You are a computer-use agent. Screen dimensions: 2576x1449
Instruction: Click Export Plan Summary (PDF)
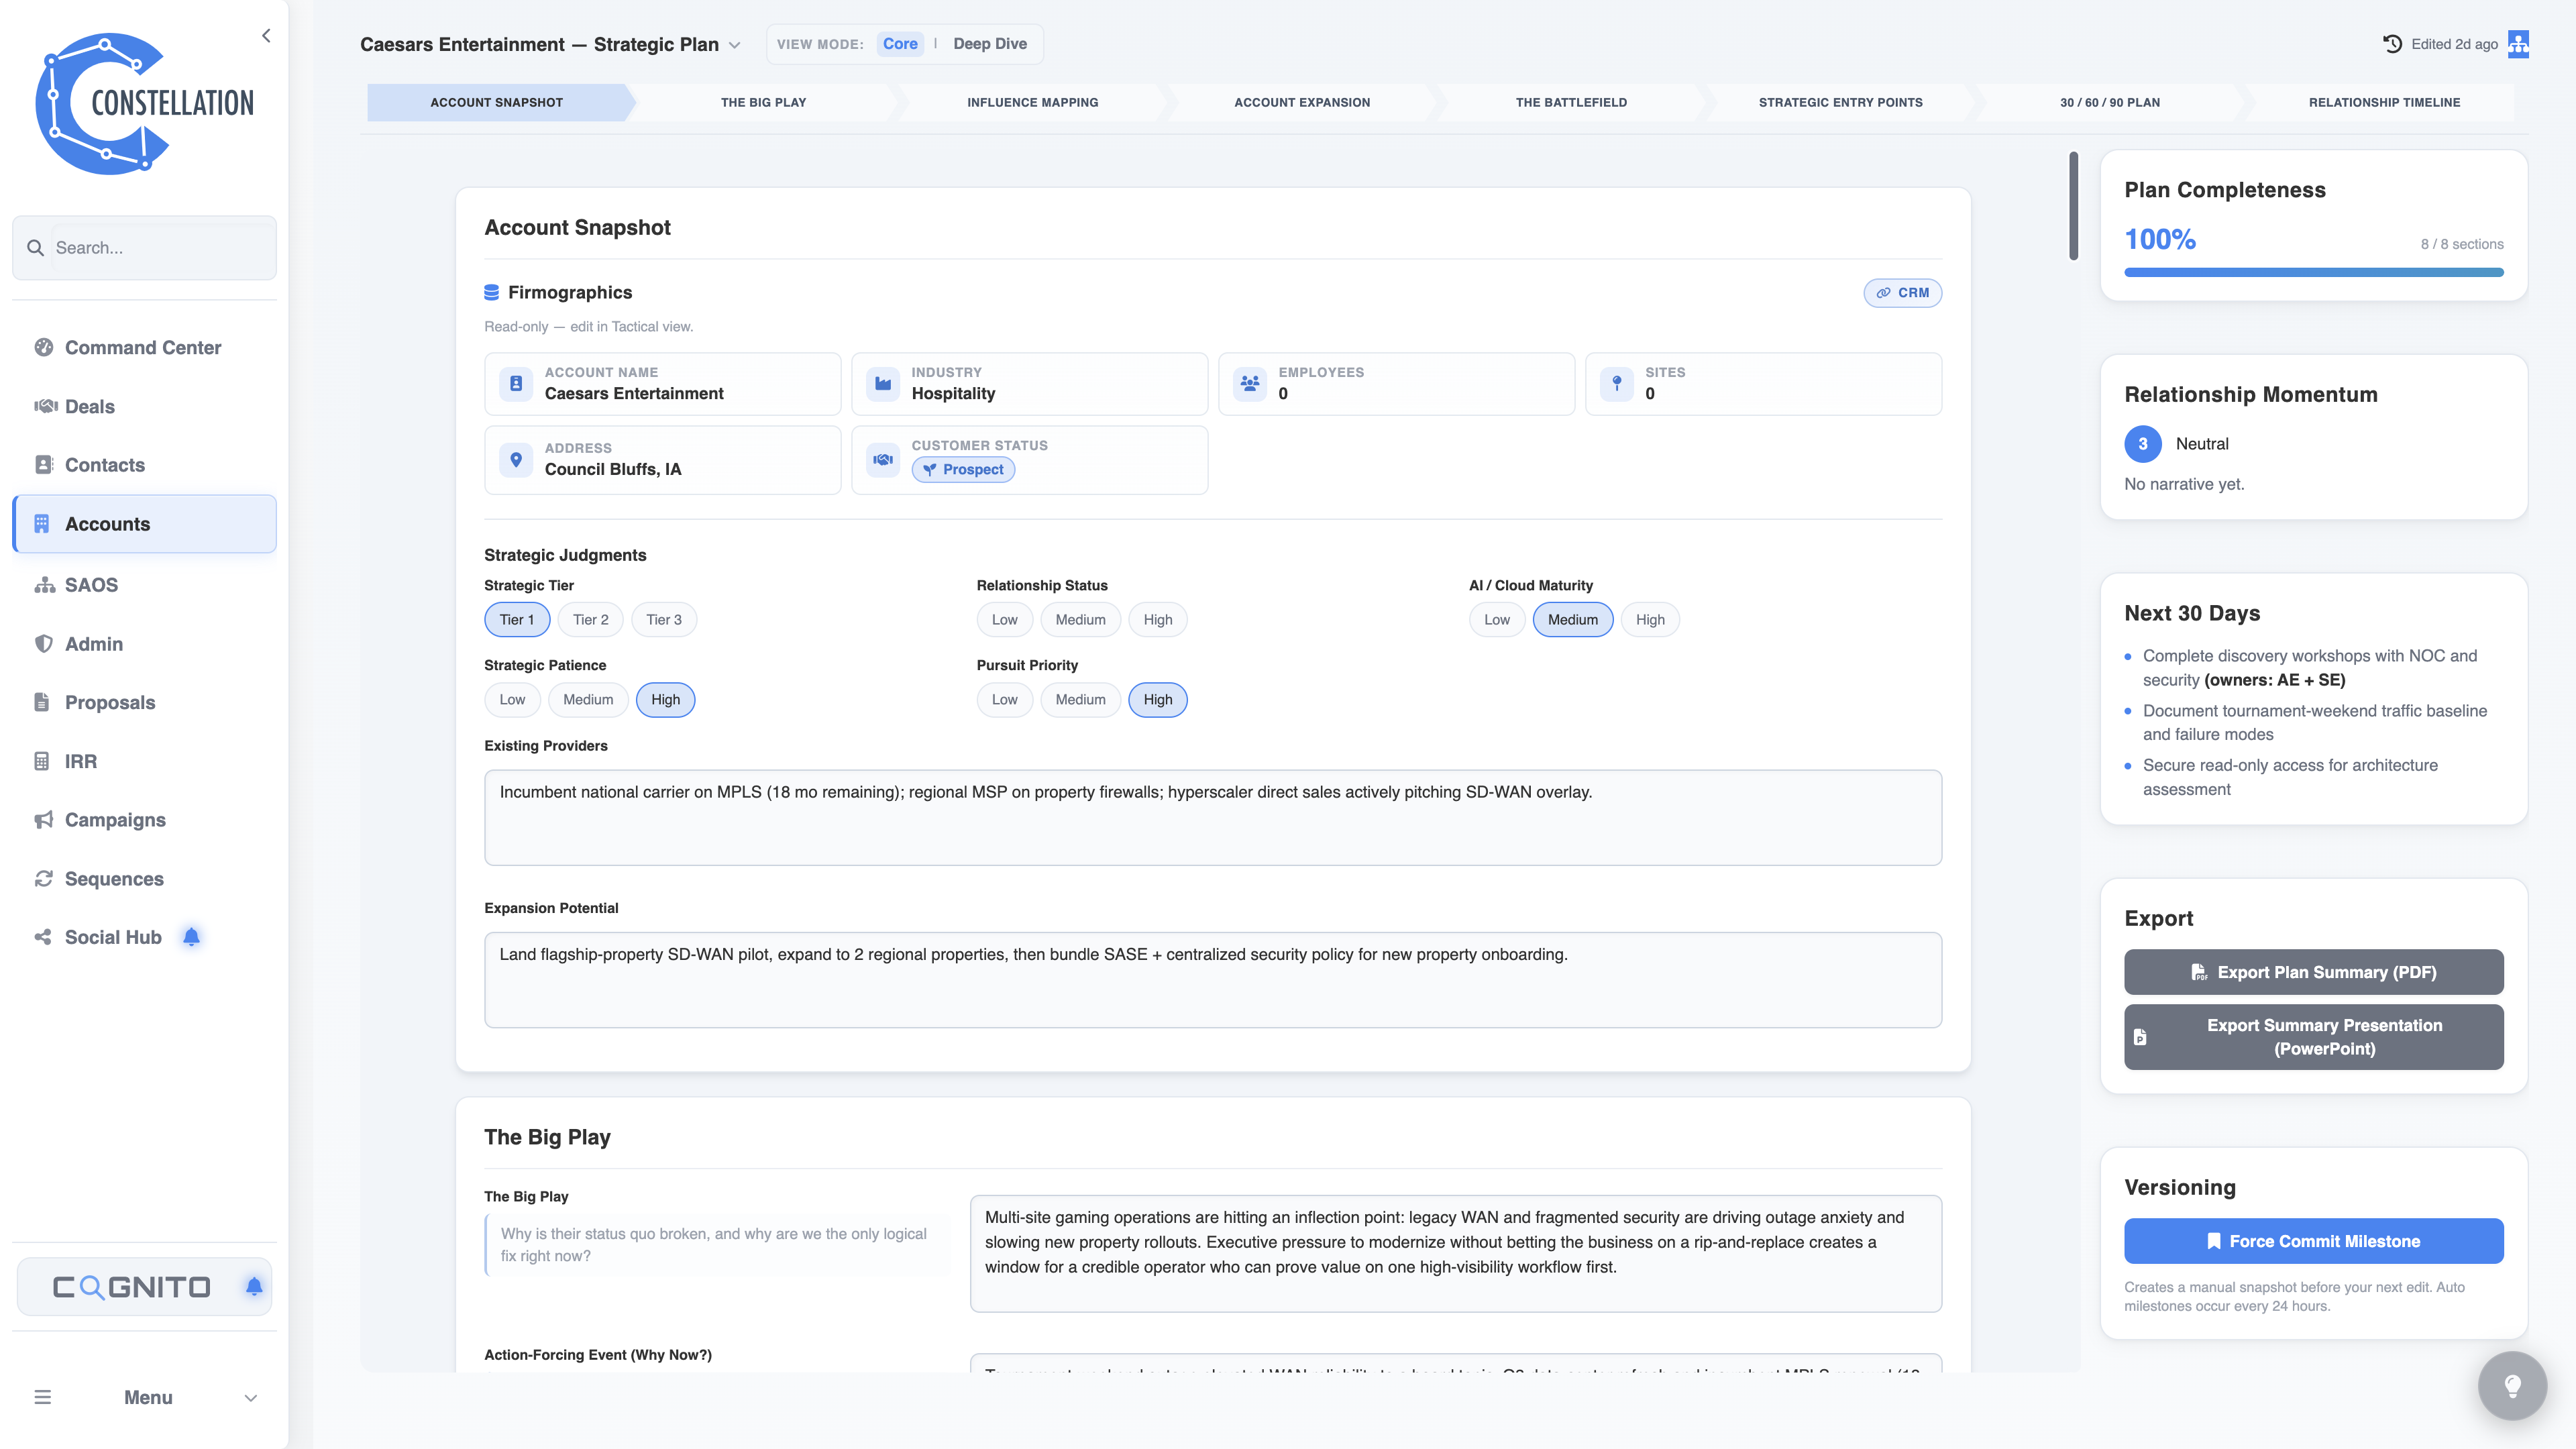(2313, 972)
